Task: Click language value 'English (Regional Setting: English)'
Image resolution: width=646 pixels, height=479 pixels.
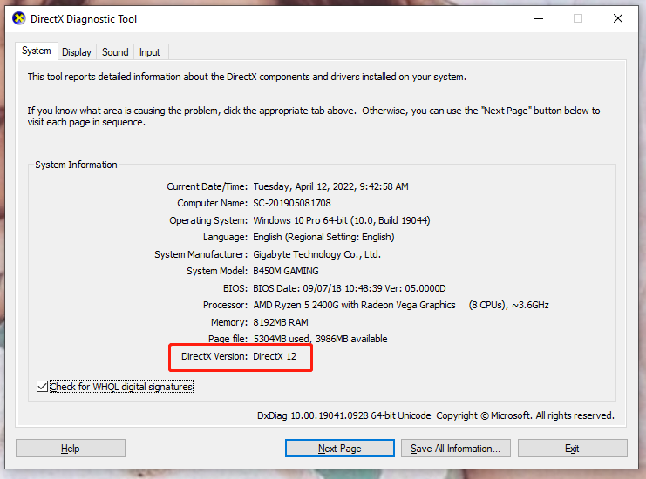Action: pos(323,238)
